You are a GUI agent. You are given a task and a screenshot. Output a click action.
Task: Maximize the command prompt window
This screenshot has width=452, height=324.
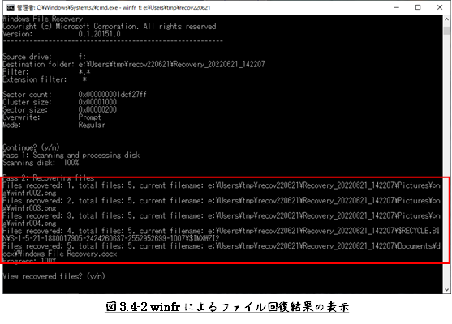(418, 7)
